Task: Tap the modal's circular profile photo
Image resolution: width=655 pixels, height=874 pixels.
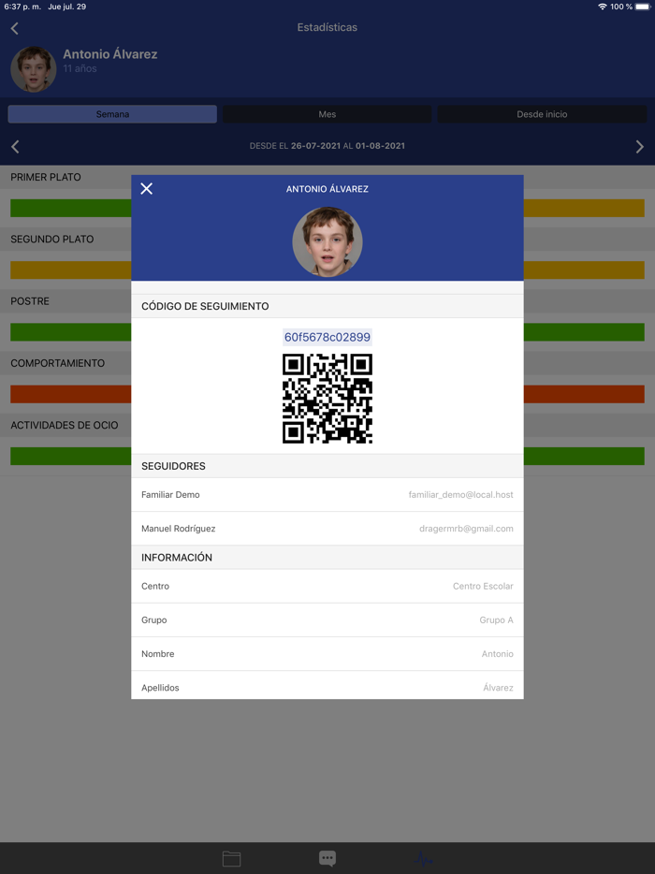Action: [327, 242]
